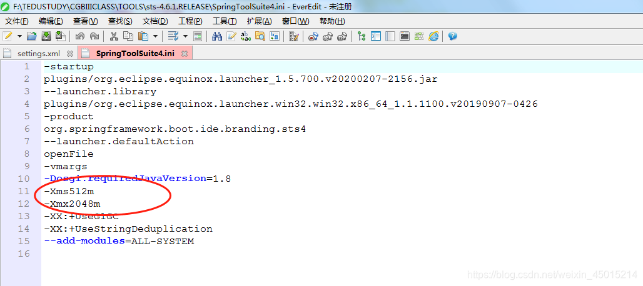
Task: Open the 编辑(E) menu
Action: point(51,21)
